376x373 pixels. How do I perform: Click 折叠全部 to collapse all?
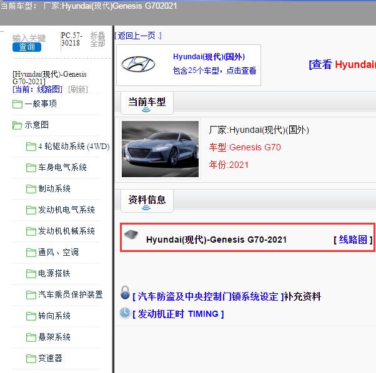[97, 39]
